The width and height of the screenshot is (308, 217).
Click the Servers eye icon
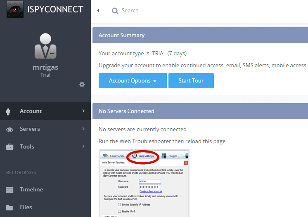[x=9, y=130]
